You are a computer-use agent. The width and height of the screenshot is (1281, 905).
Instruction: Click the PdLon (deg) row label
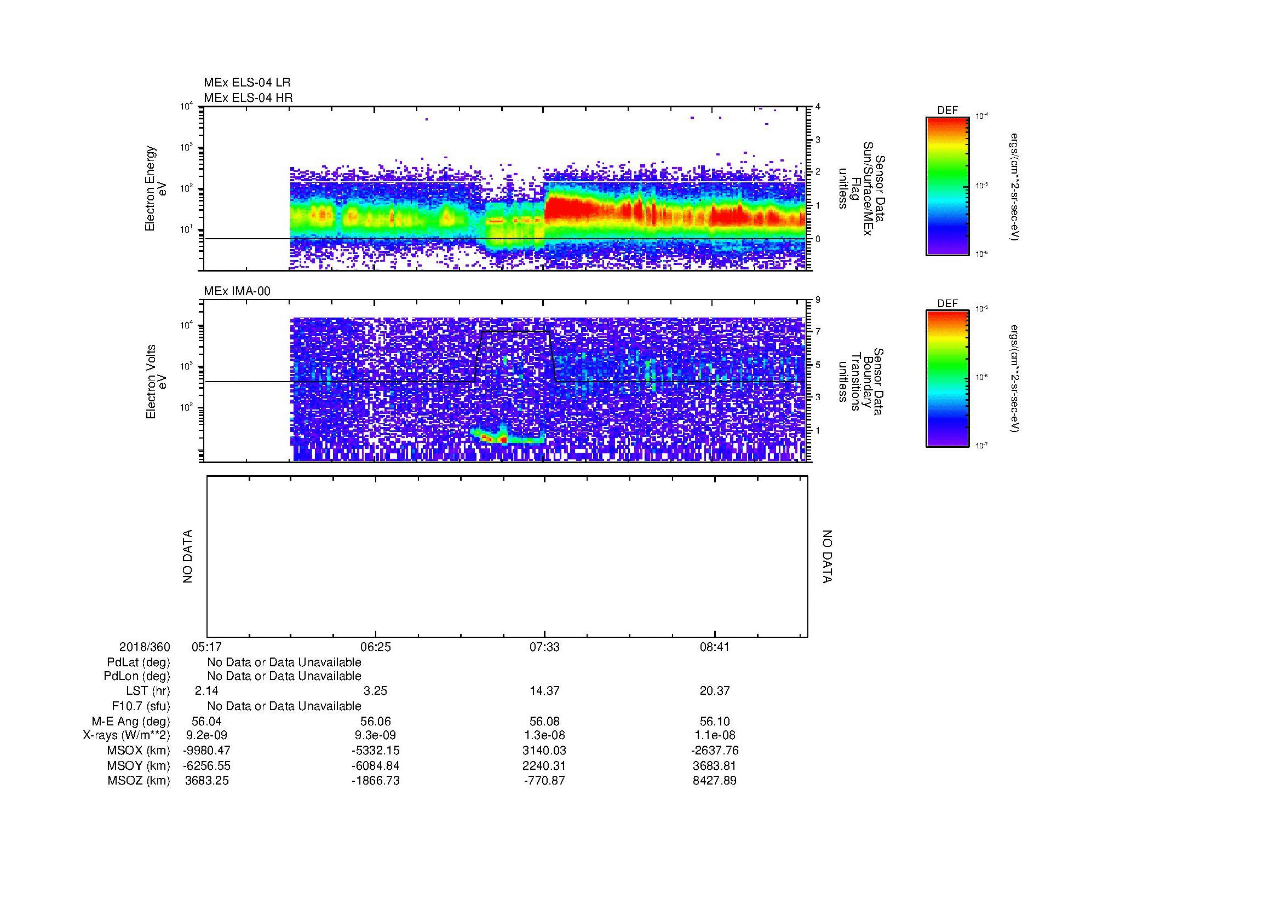tap(137, 676)
